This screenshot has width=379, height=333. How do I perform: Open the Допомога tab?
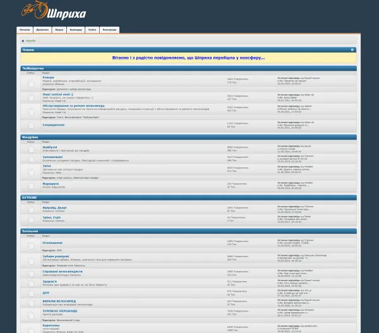(x=42, y=30)
